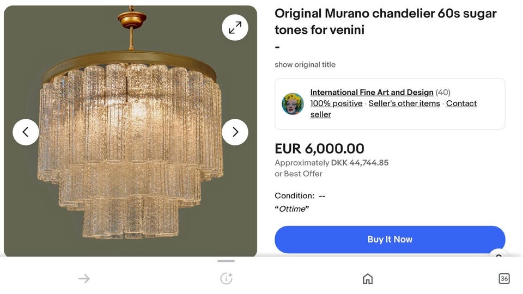Expand the chandelier image to fullscreen
Viewport: 523px width, 294px height.
click(235, 27)
